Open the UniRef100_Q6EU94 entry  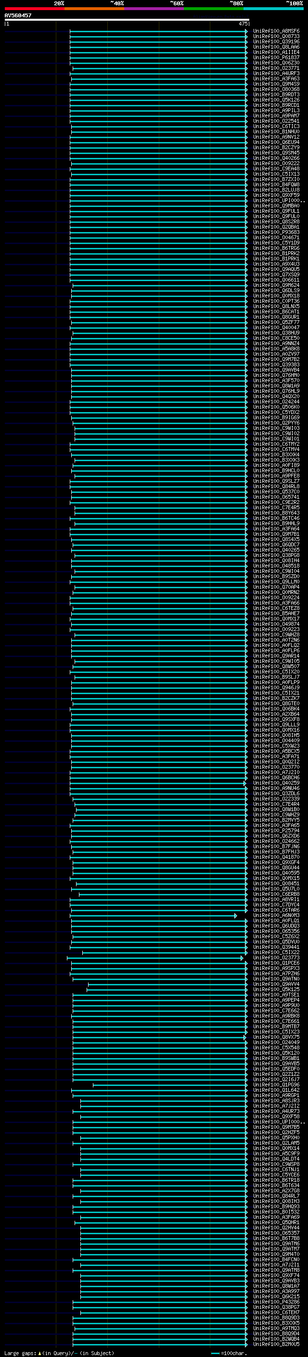(276, 142)
